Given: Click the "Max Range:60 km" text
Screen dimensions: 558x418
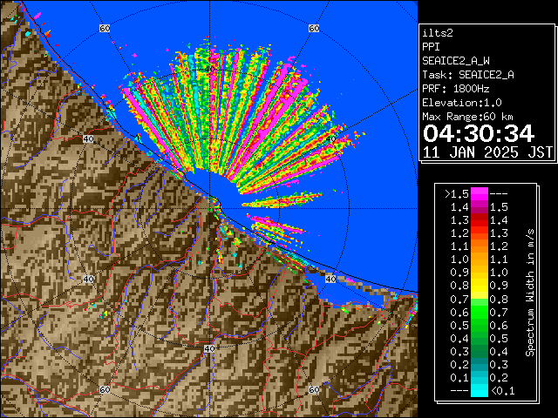Looking at the screenshot, I should pos(467,117).
